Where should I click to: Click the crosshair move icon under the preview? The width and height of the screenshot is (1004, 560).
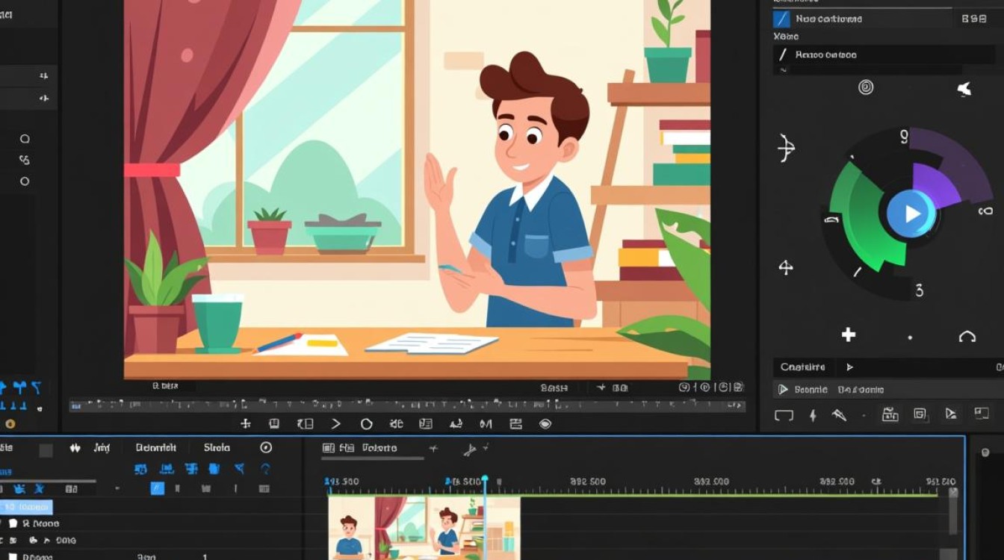(x=245, y=423)
